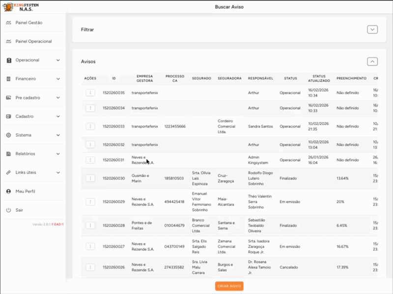Viewport: 393px width, 294px height.
Task: Click the Sistema gear icon
Action: (x=8, y=135)
